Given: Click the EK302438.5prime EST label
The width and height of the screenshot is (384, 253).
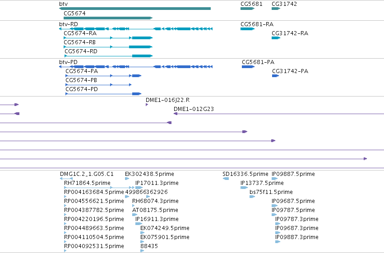Looking at the screenshot, I should (x=150, y=174).
